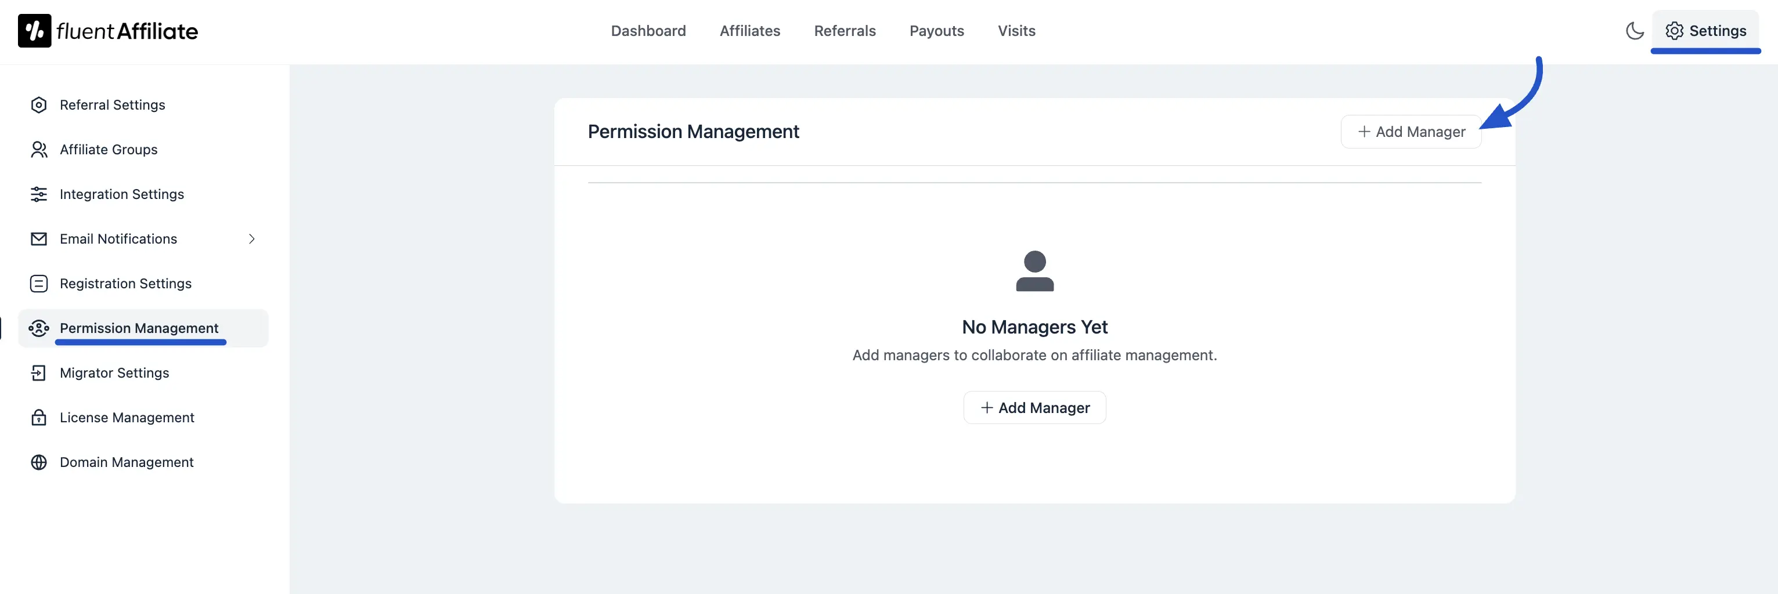Open the Settings gear menu
The height and width of the screenshot is (594, 1778).
pyautogui.click(x=1706, y=30)
